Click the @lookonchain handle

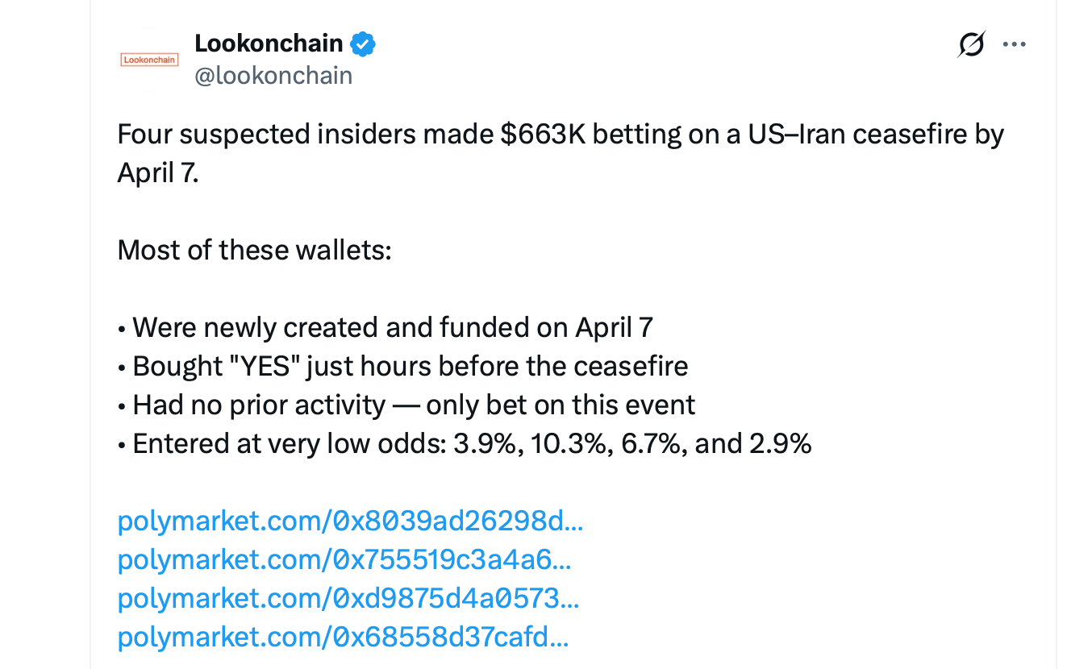(274, 75)
